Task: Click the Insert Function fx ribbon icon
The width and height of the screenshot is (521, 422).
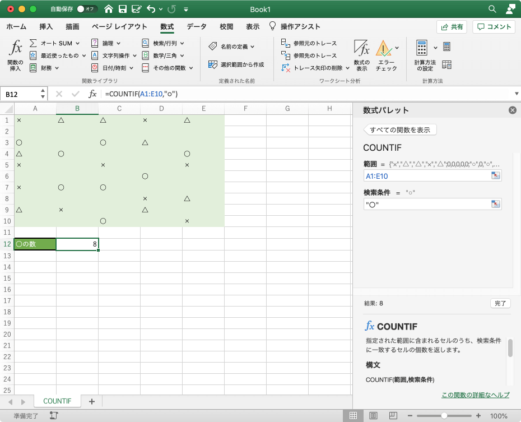Action: coord(15,48)
